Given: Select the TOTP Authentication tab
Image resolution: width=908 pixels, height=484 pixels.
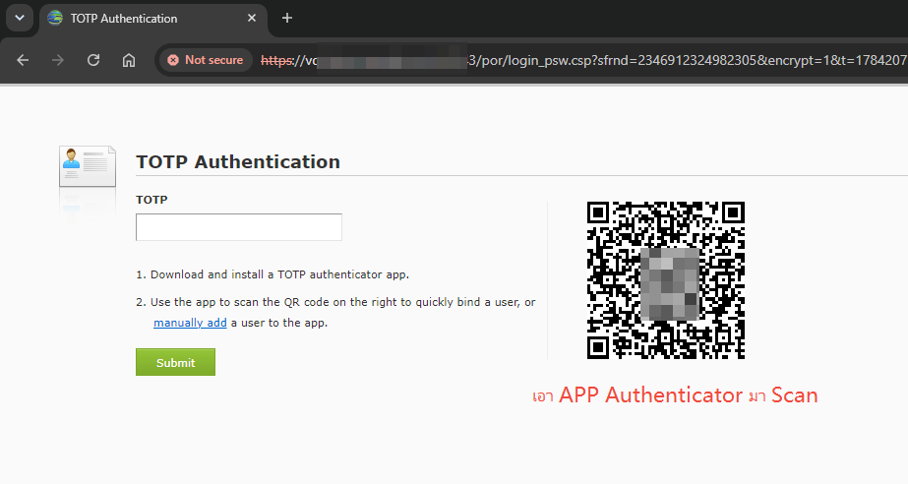Looking at the screenshot, I should (x=153, y=19).
